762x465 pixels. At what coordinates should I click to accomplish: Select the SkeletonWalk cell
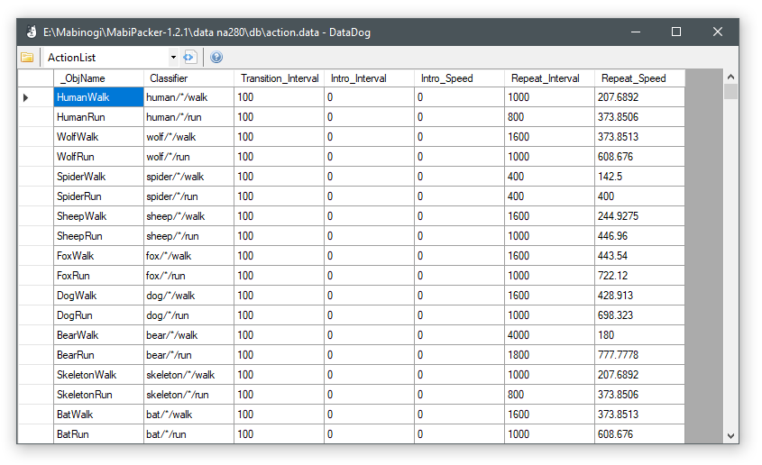point(98,375)
